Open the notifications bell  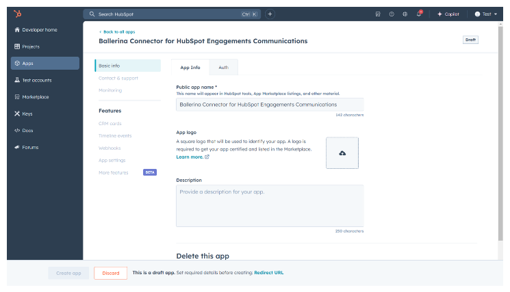[x=419, y=14]
